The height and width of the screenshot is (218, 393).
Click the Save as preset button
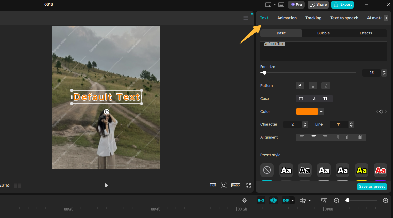pos(372,186)
